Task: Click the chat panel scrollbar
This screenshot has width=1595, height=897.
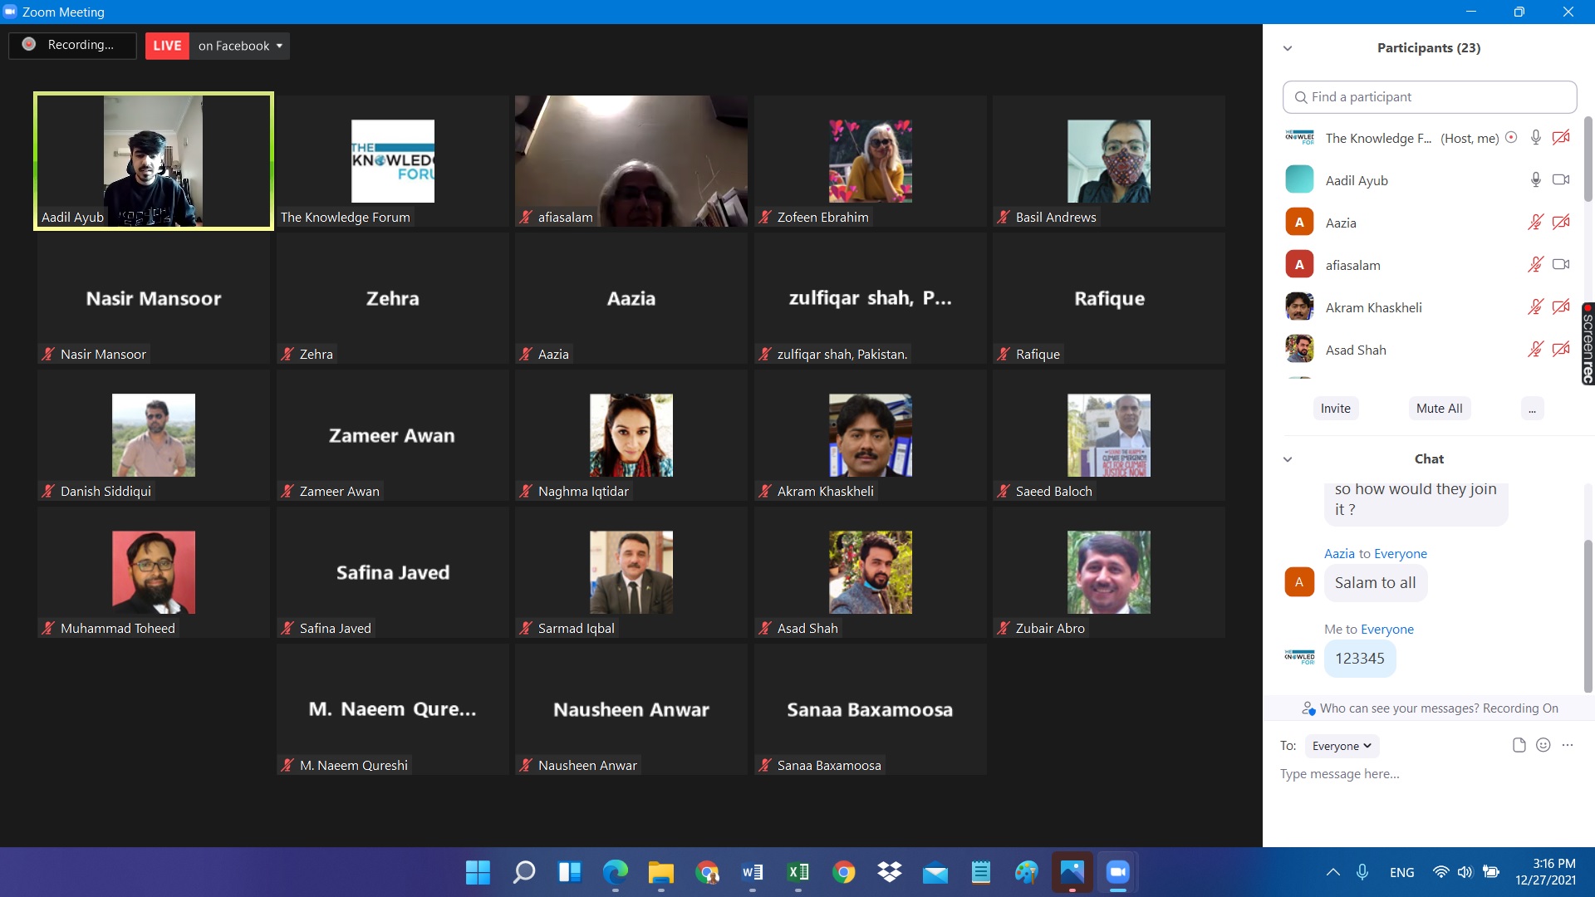Action: 1588,615
